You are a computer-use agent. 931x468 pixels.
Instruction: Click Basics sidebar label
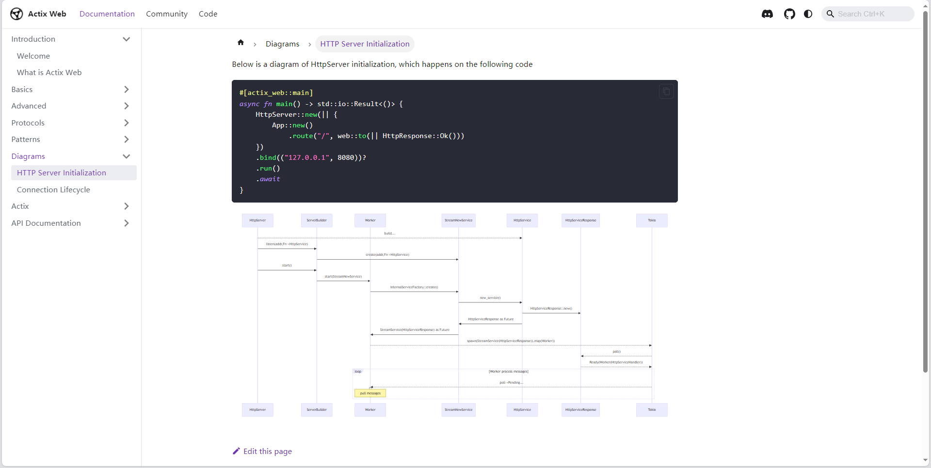[x=22, y=90]
